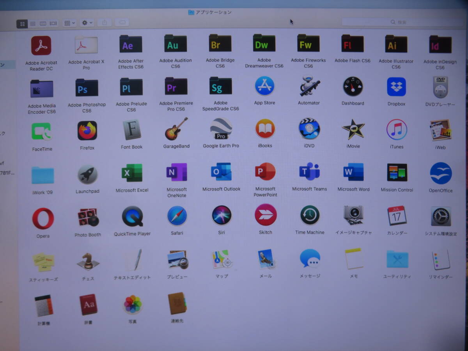Screen dimensions: 468x351
Task: Select the iDVD app
Action: tap(309, 129)
